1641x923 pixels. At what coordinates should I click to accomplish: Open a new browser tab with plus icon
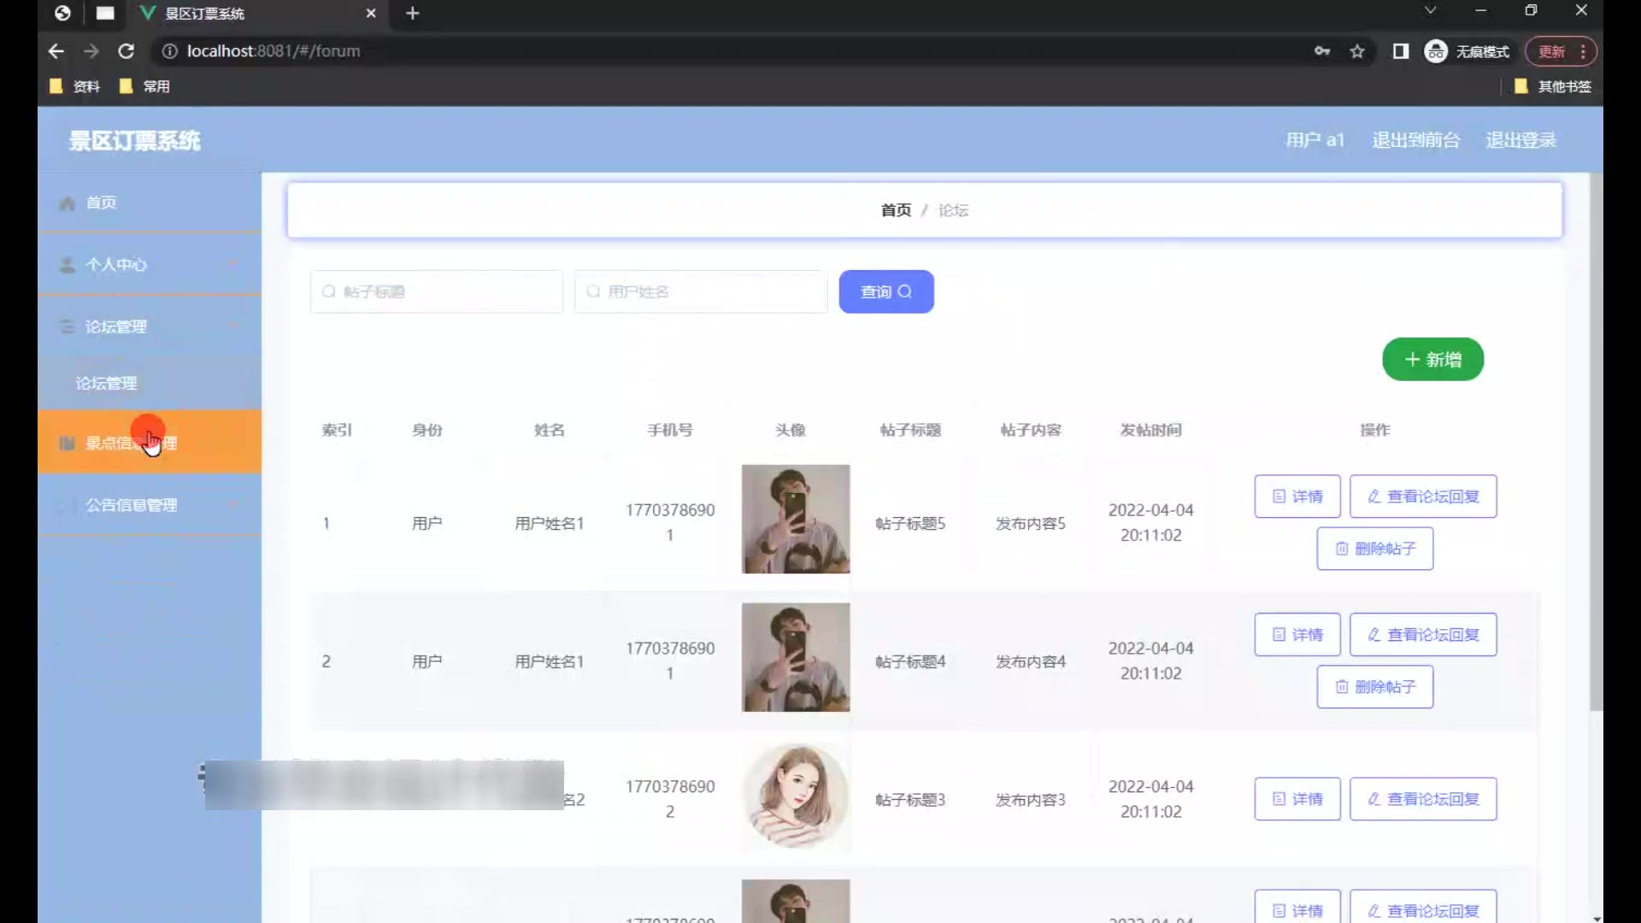click(x=413, y=13)
